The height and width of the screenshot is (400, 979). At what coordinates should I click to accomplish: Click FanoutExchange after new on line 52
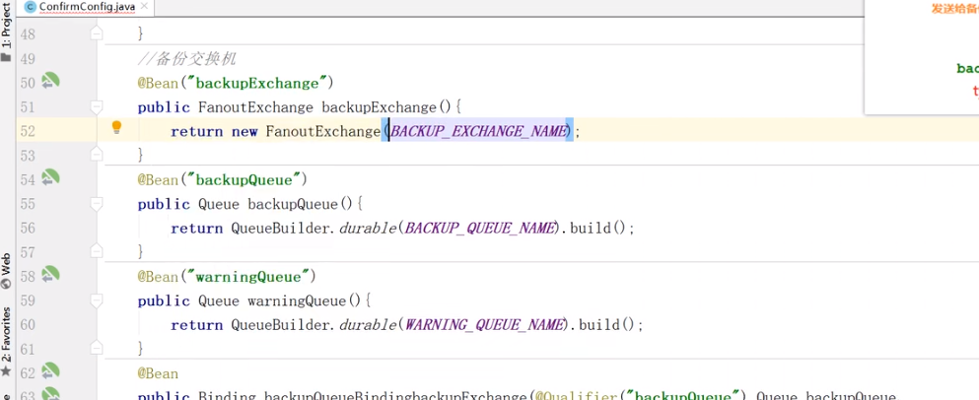323,132
